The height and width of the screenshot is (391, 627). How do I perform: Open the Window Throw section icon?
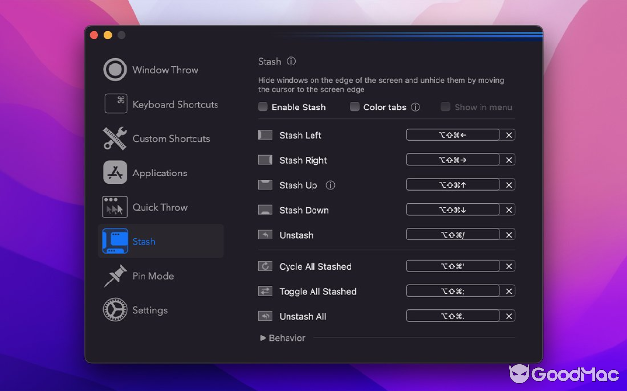pyautogui.click(x=115, y=69)
